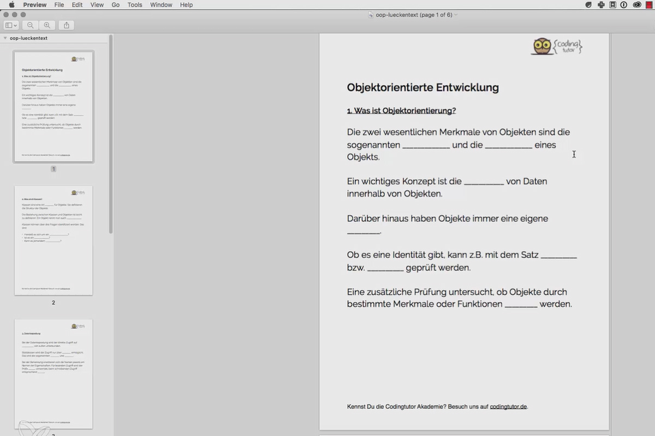This screenshot has height=436, width=655.
Task: Select page 1 thumbnail in sidebar
Action: (x=53, y=107)
